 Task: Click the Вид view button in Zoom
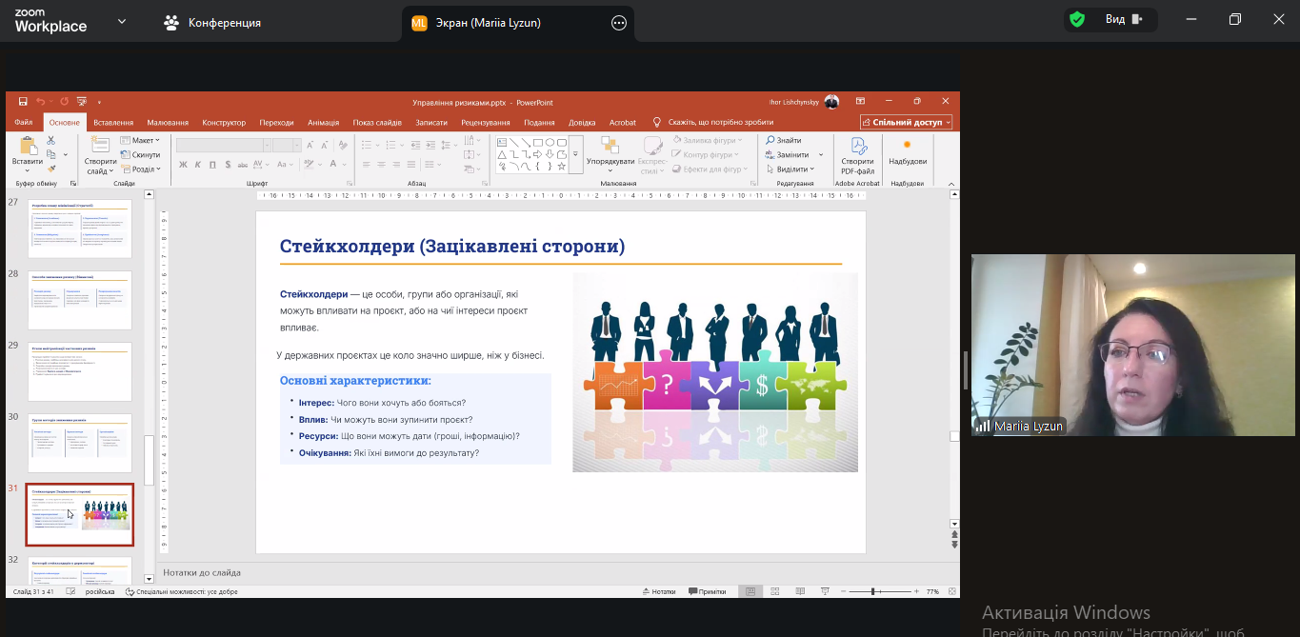pos(1123,19)
